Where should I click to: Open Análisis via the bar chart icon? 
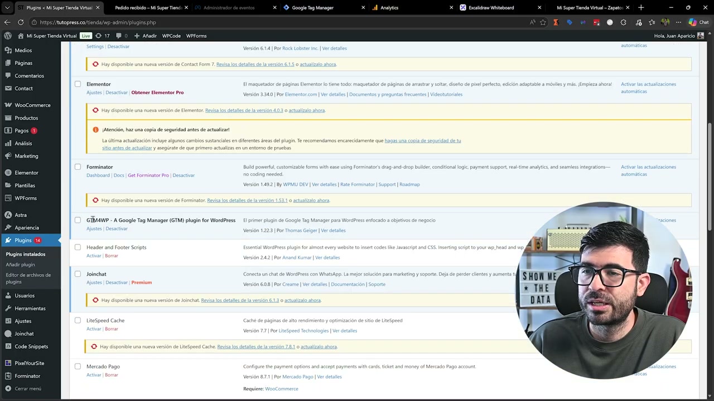8,143
